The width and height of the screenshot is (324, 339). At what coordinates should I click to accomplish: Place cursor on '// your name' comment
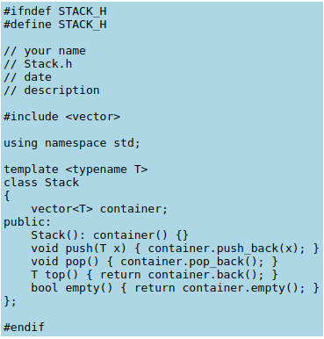tap(45, 51)
